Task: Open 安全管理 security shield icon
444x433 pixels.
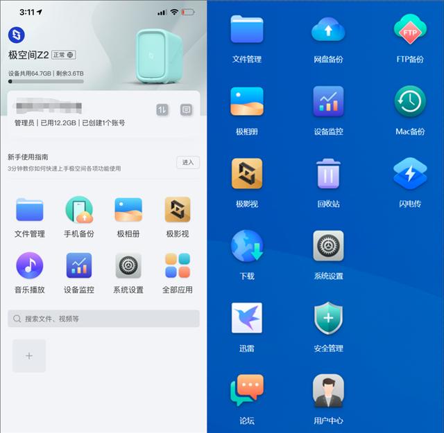Action: click(x=328, y=318)
